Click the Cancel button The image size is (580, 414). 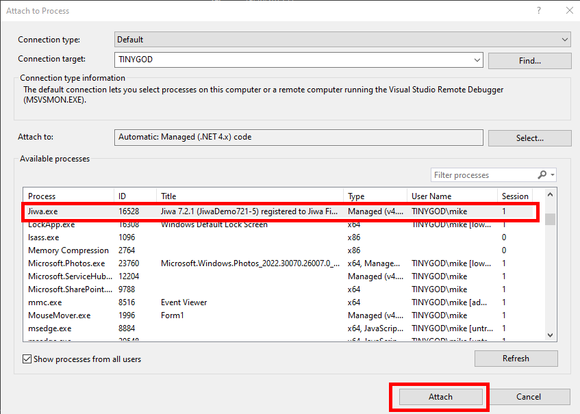(x=529, y=397)
